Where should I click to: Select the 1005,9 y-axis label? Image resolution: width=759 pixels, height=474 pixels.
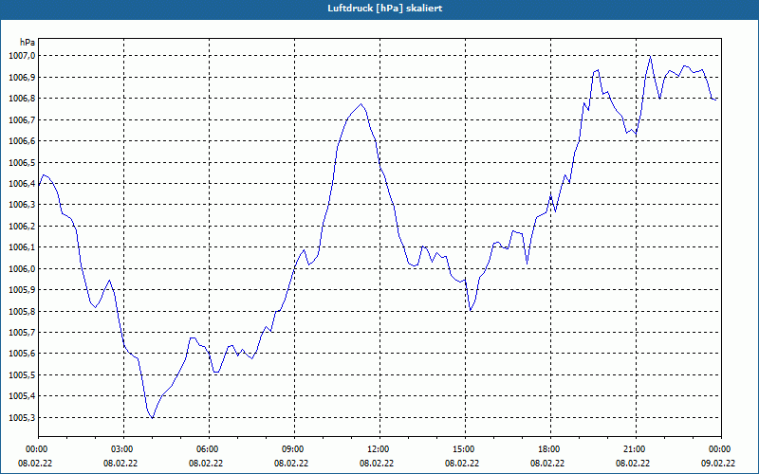[x=22, y=290]
